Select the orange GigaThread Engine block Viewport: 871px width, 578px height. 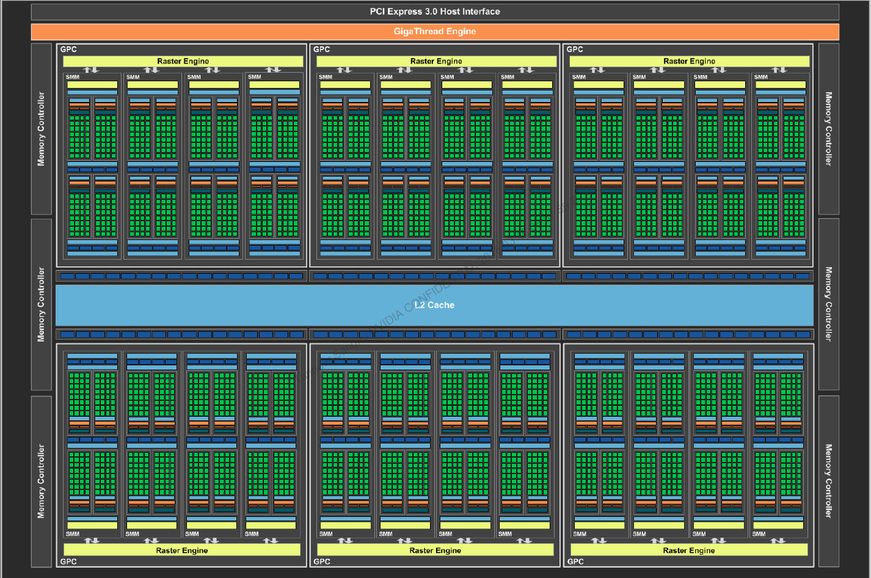tap(435, 31)
